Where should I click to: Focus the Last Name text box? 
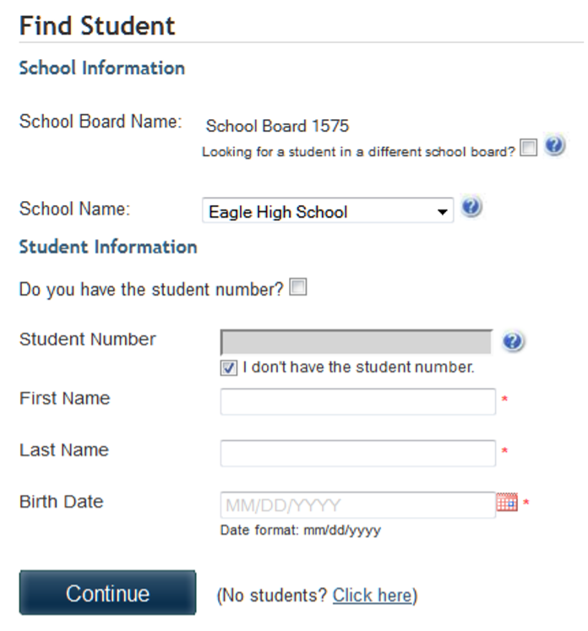click(357, 453)
